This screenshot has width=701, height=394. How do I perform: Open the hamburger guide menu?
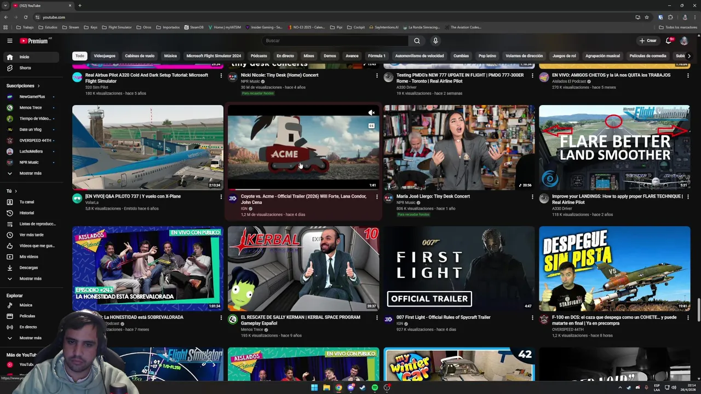[9, 40]
